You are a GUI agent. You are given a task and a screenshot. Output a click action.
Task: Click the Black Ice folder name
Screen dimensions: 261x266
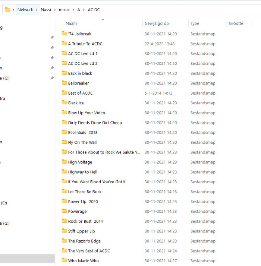coord(76,103)
